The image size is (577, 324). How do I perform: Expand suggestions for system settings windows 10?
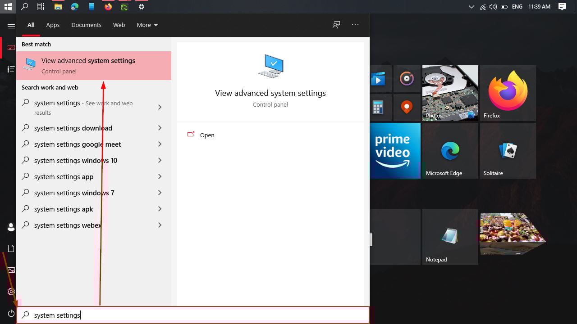click(160, 160)
